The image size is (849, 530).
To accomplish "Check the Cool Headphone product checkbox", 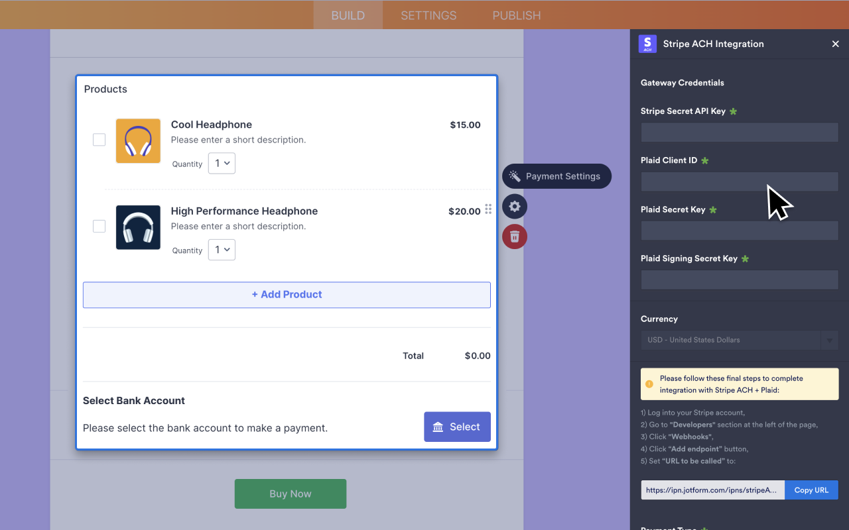I will click(x=99, y=140).
